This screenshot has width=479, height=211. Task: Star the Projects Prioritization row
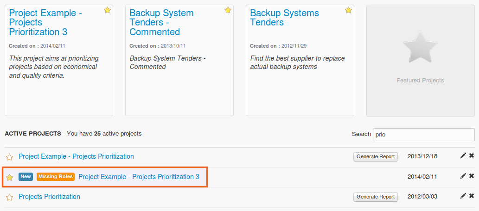[x=9, y=197]
